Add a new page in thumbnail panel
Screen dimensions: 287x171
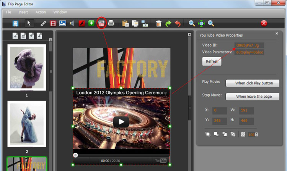tap(15, 36)
